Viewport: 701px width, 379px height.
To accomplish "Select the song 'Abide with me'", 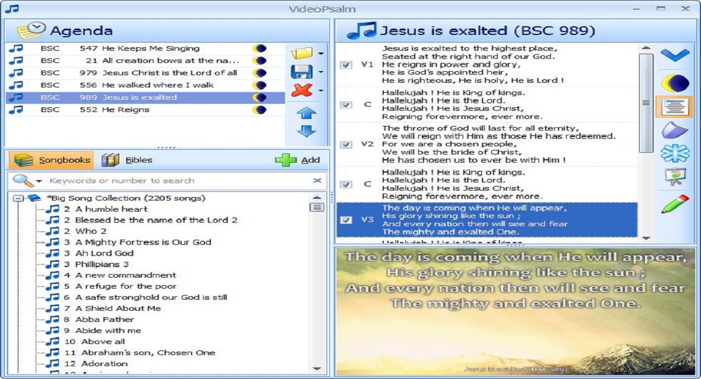I will 108,331.
